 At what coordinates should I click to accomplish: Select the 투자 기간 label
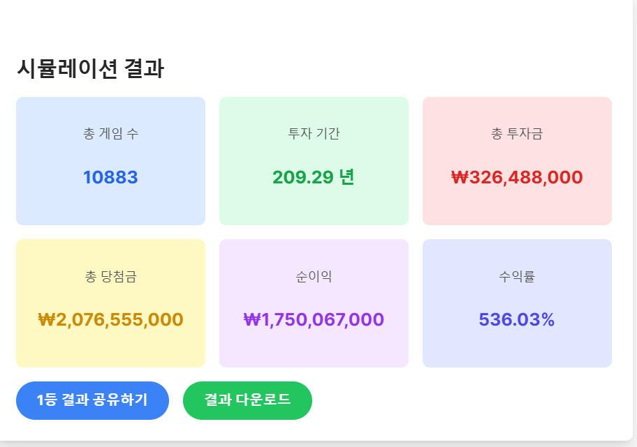pos(314,134)
